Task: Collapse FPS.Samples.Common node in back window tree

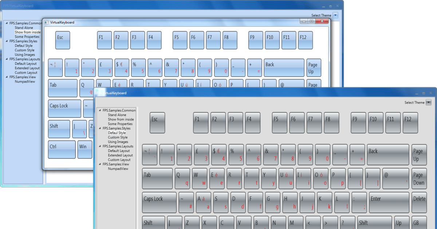Action: pos(7,23)
